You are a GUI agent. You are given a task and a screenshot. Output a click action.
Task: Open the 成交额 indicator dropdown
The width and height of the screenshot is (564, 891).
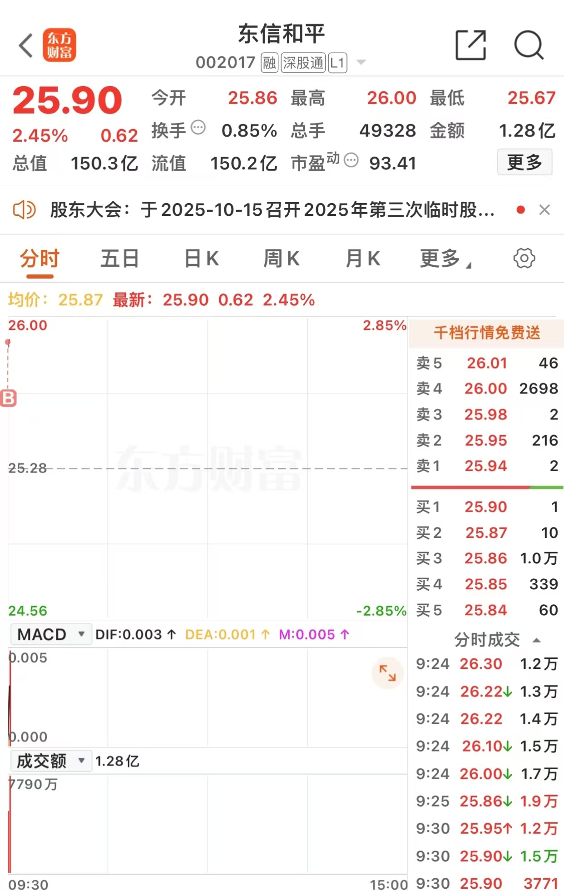click(51, 761)
